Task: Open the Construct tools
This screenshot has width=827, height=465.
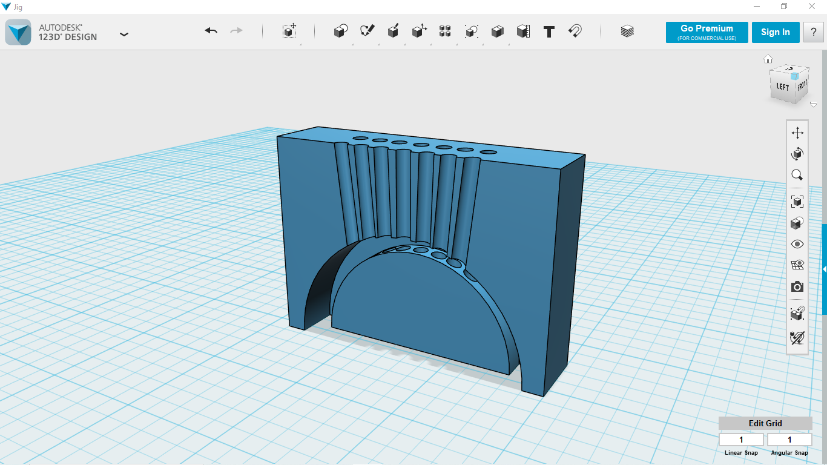Action: 393,31
